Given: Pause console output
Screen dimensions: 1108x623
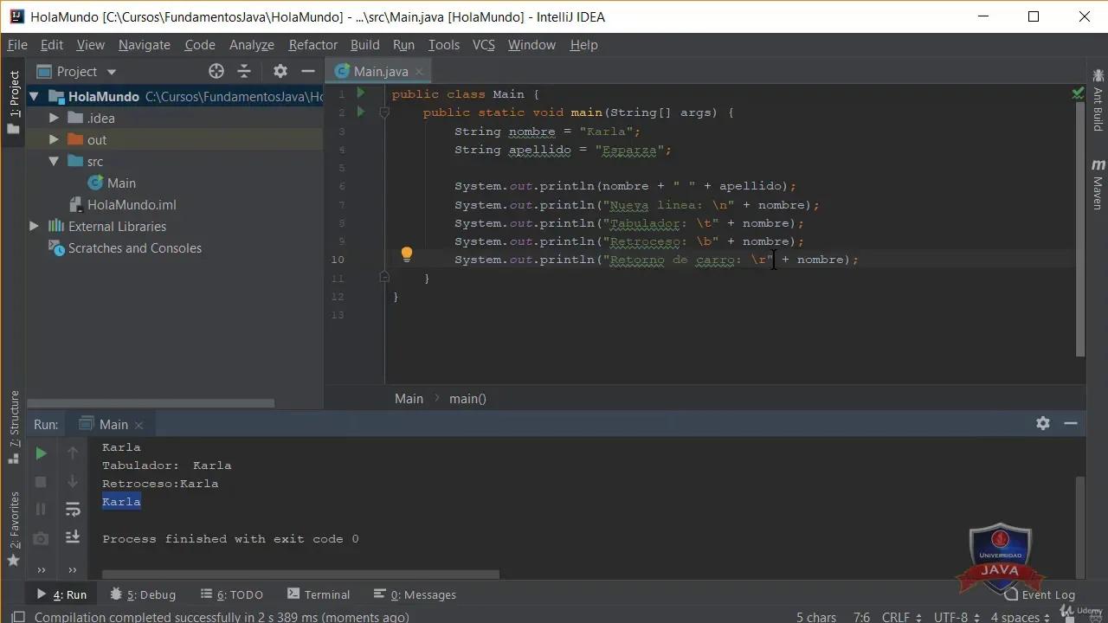Looking at the screenshot, I should click(40, 509).
